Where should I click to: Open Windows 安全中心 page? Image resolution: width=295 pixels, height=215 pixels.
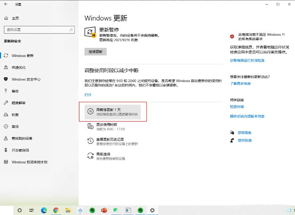point(26,79)
